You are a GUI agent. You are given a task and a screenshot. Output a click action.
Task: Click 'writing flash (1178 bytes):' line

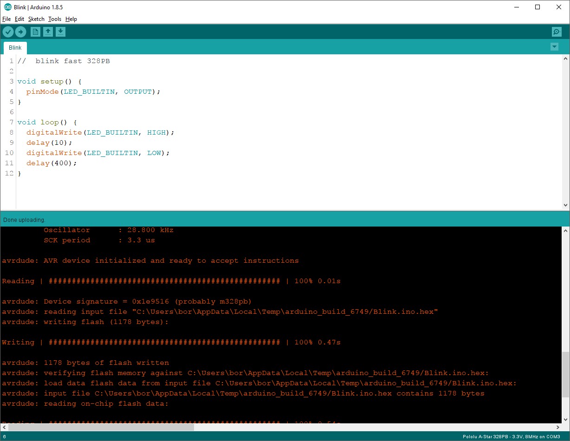(x=85, y=322)
